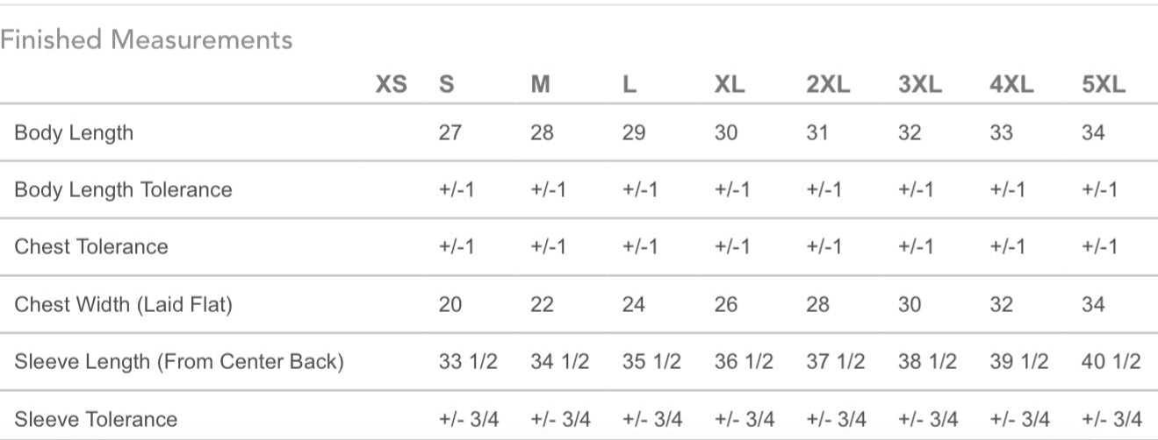Click the Chest Tolerance row label
The width and height of the screenshot is (1158, 440).
[90, 247]
